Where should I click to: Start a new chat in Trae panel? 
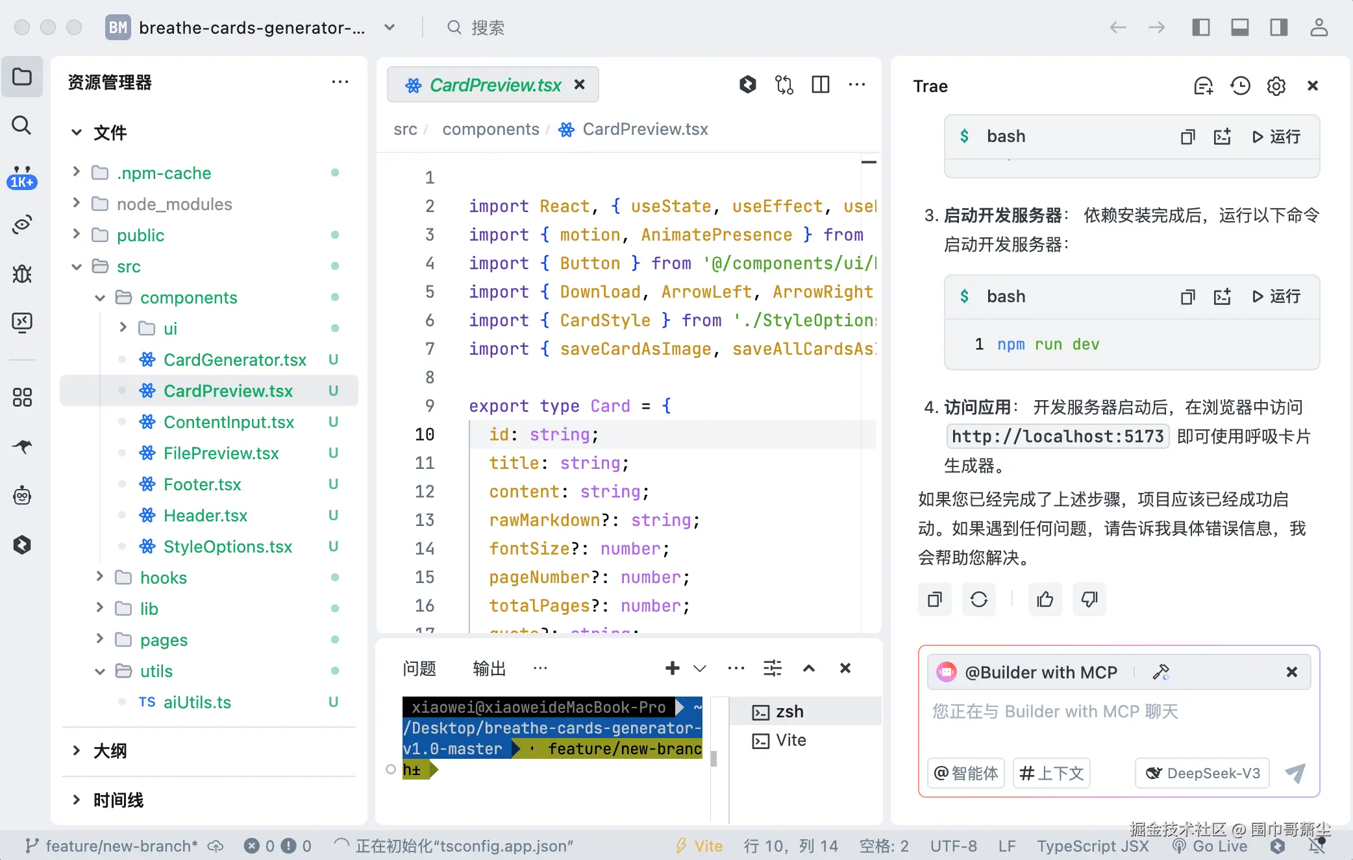point(1203,86)
